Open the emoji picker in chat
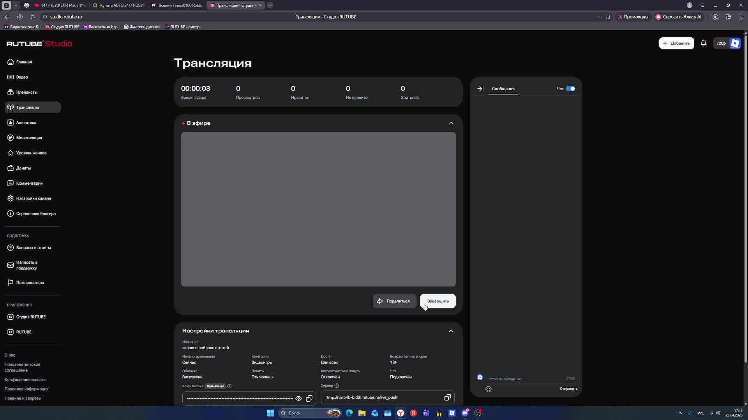748x420 pixels. [x=489, y=389]
